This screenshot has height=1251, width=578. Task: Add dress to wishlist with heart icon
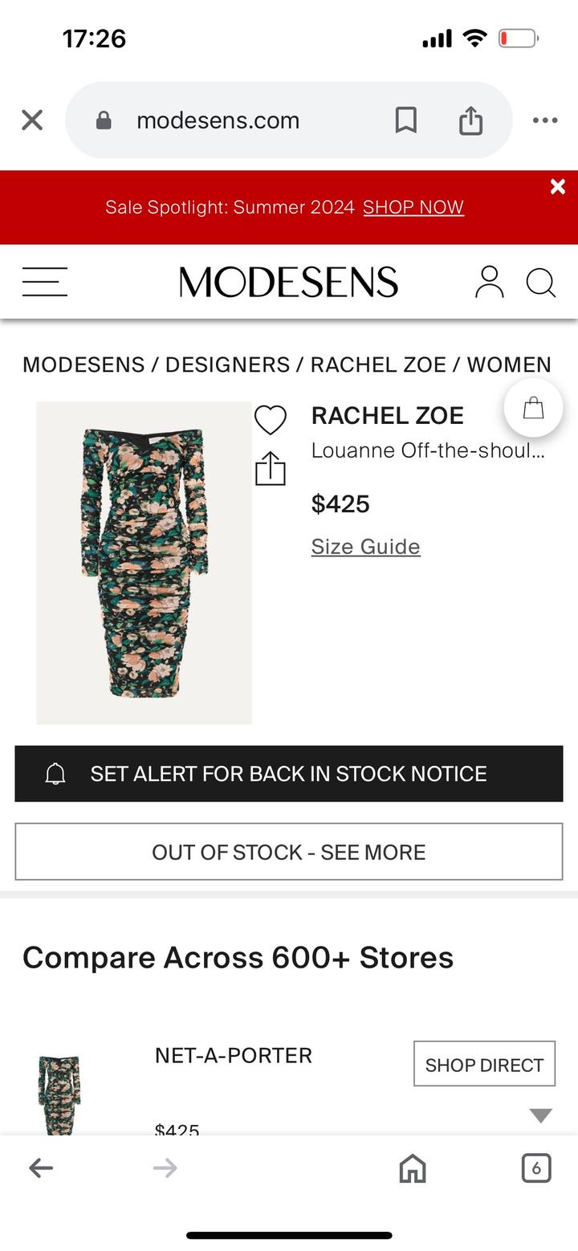pyautogui.click(x=271, y=420)
